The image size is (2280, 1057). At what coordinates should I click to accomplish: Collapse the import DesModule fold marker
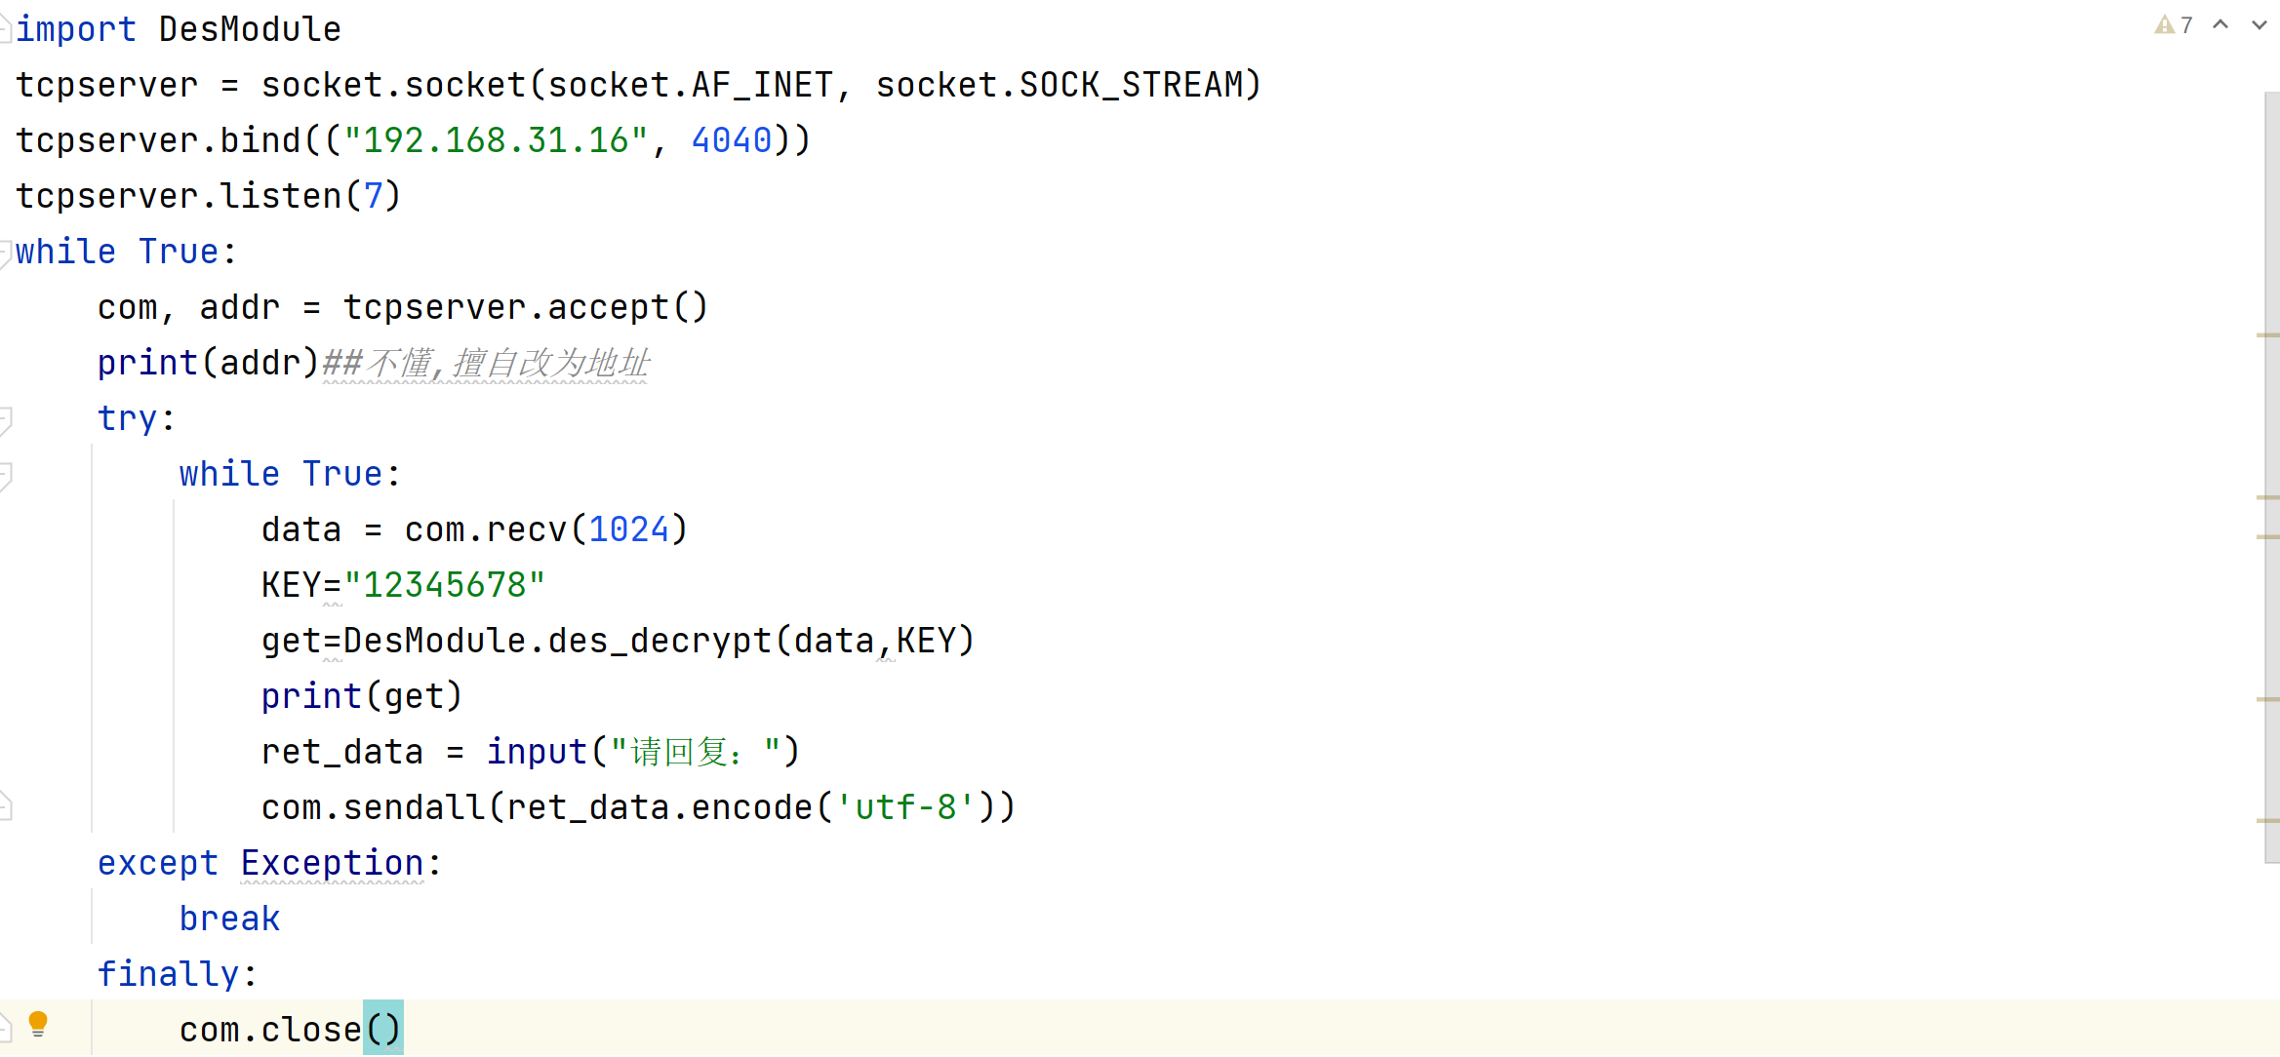6,30
